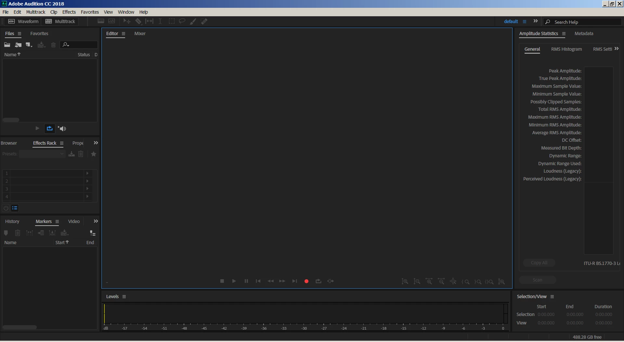Select the Spot Healing Brush tool

[204, 21]
